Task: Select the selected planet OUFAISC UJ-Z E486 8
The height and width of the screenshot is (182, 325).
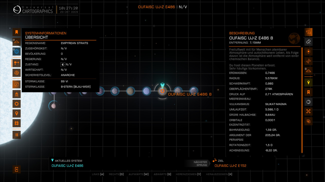Action: point(162,90)
